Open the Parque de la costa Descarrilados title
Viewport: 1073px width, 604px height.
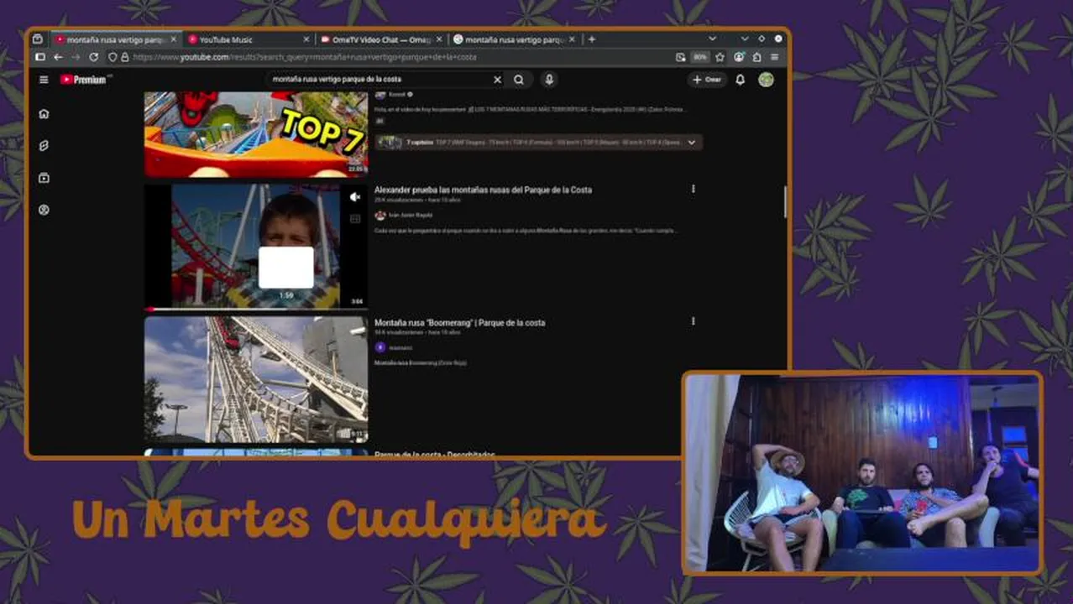pyautogui.click(x=434, y=455)
